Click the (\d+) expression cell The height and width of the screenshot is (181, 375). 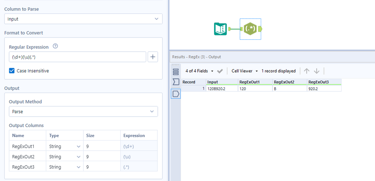139,147
